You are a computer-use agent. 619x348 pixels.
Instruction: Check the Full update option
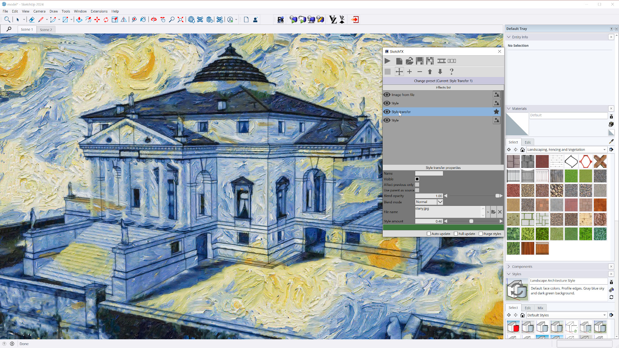(x=456, y=234)
